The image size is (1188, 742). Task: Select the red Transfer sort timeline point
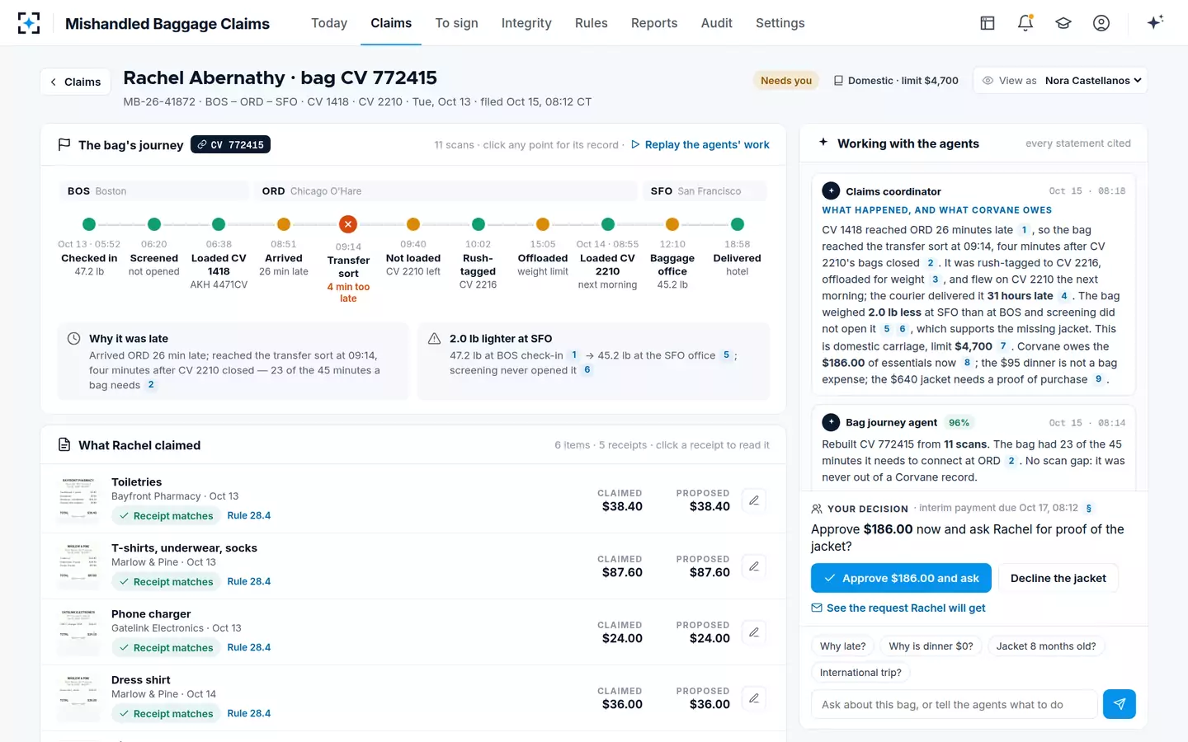[x=348, y=224]
